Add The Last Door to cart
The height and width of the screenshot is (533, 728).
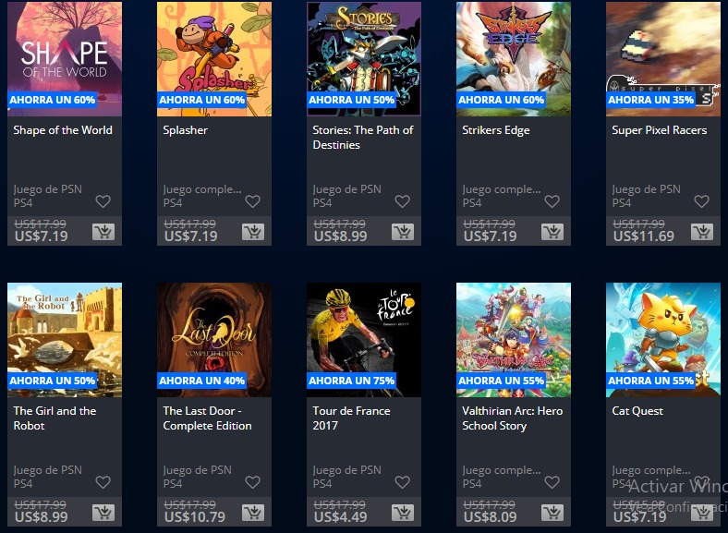pos(253,513)
